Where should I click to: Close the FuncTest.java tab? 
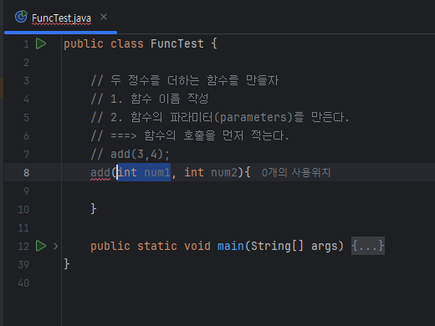point(104,17)
